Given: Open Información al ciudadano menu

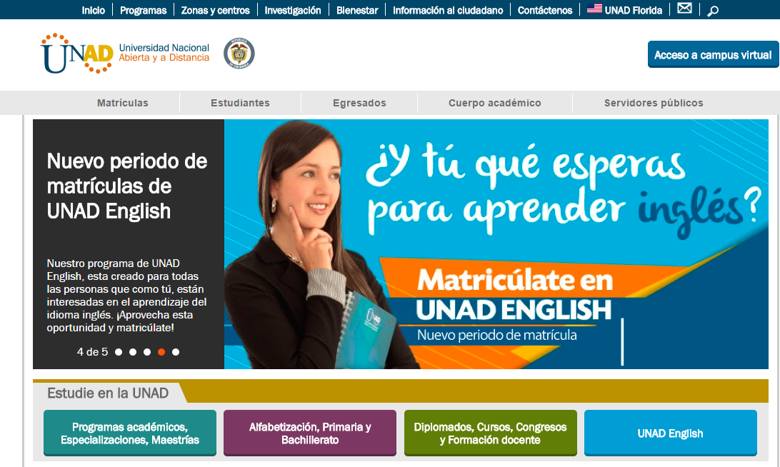Looking at the screenshot, I should [448, 10].
